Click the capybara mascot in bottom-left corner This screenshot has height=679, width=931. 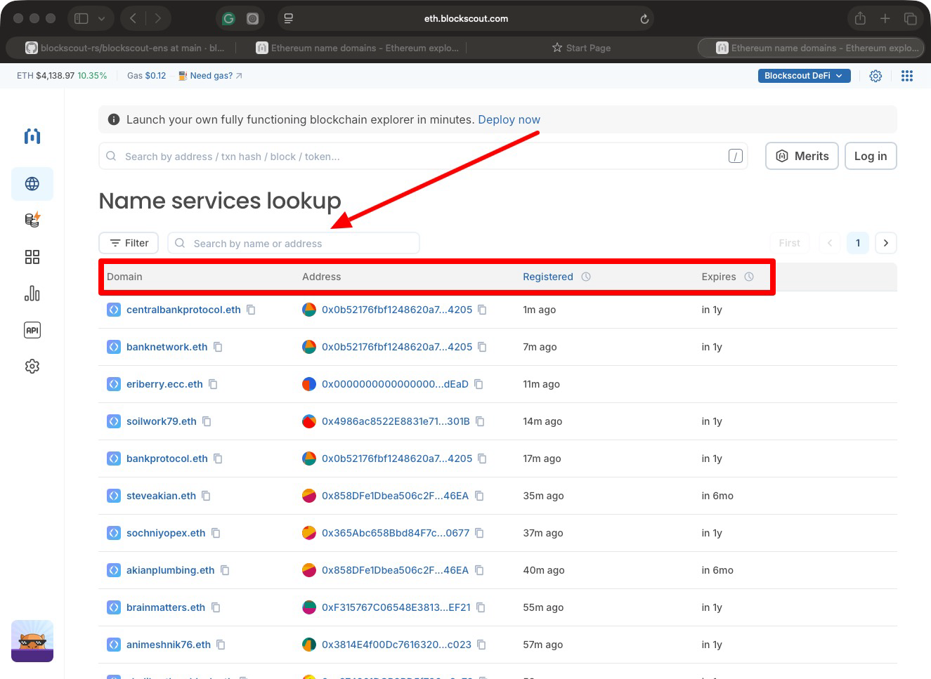pyautogui.click(x=32, y=640)
